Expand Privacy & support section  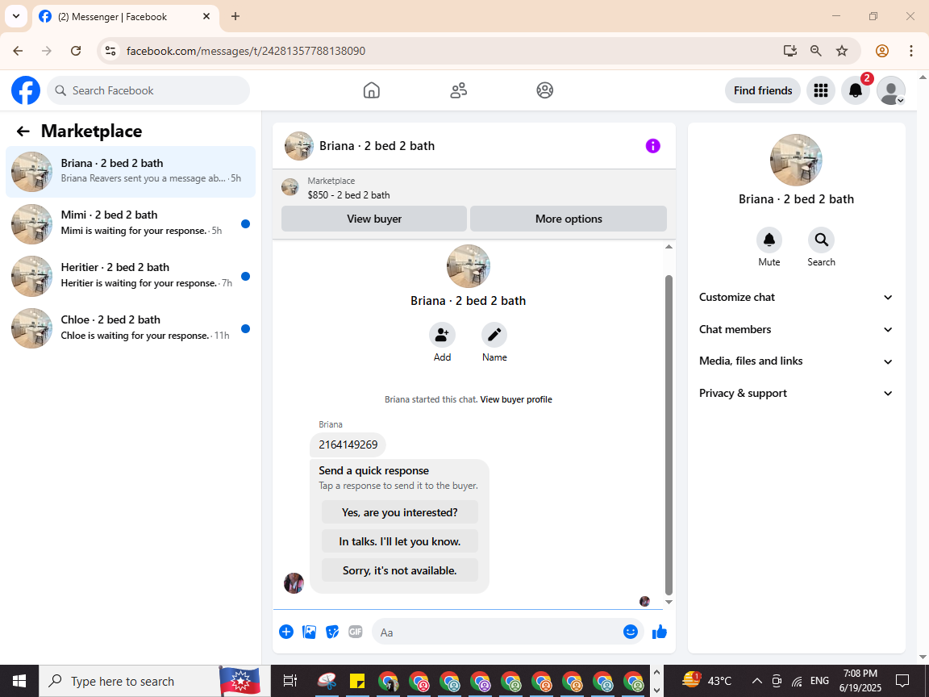[x=796, y=394]
